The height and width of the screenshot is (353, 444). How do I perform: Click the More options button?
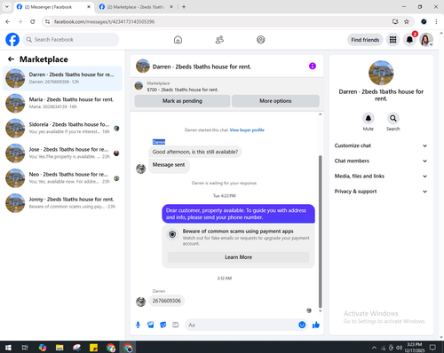(275, 101)
